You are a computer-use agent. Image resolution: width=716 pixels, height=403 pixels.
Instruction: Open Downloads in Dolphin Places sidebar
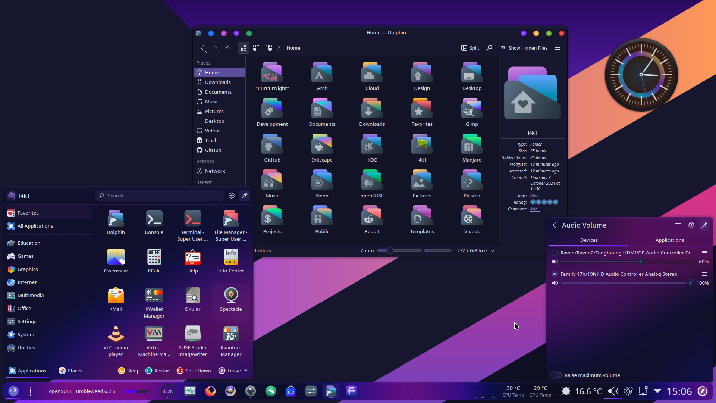point(220,82)
